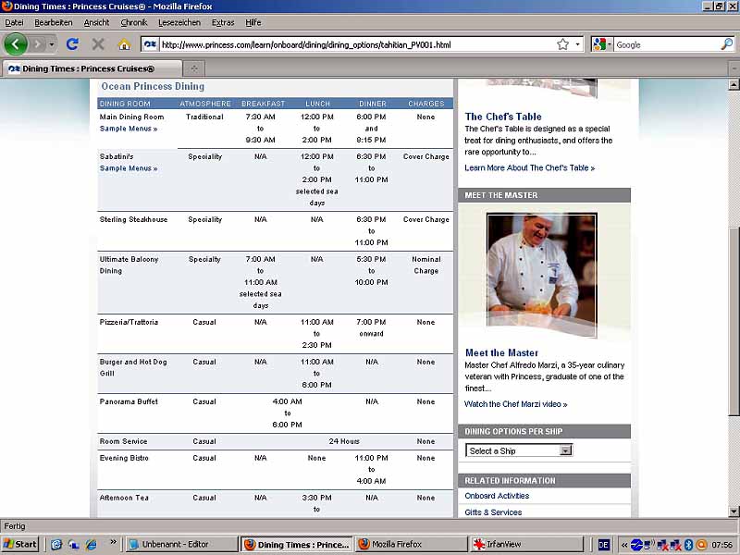
Task: Click the Bluetooth tray icon
Action: click(x=688, y=545)
